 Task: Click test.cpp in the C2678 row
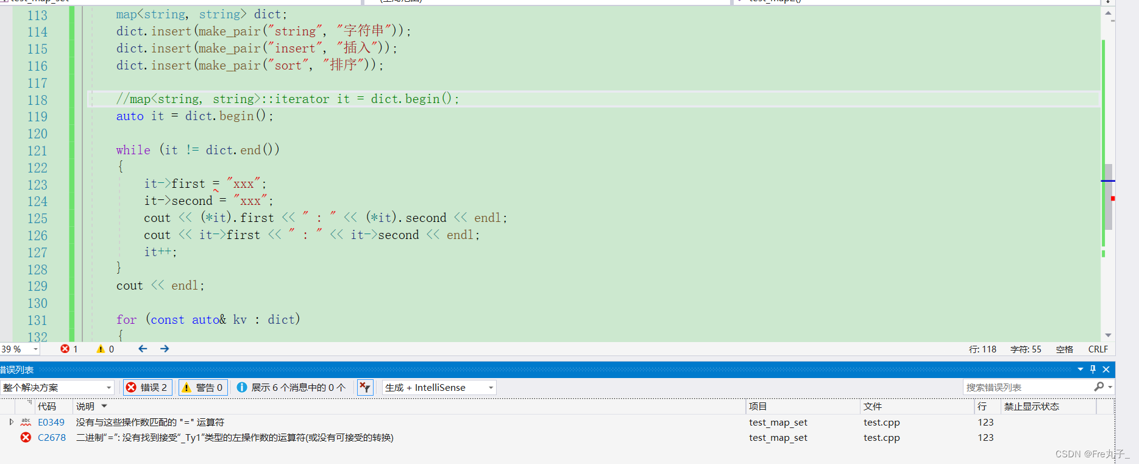click(881, 437)
